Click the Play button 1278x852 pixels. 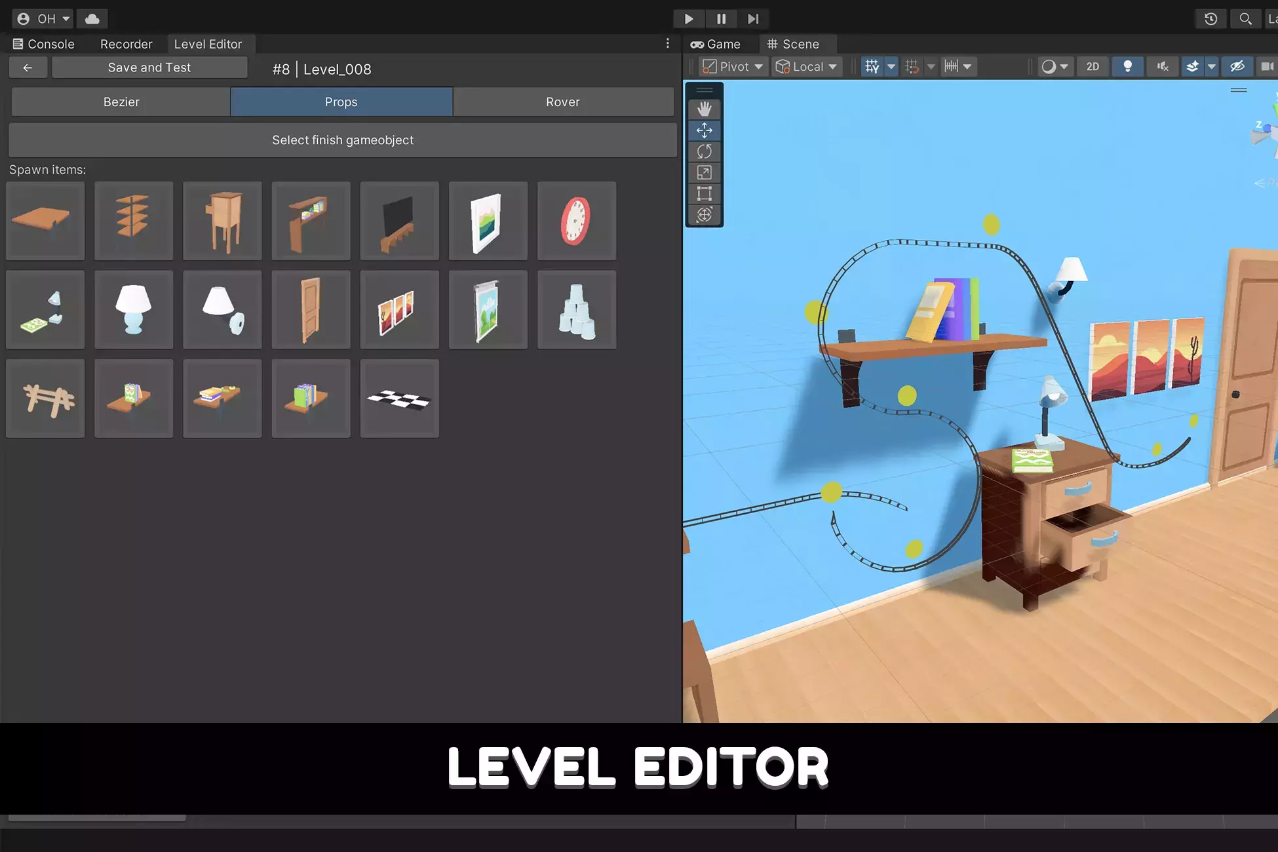(x=688, y=19)
